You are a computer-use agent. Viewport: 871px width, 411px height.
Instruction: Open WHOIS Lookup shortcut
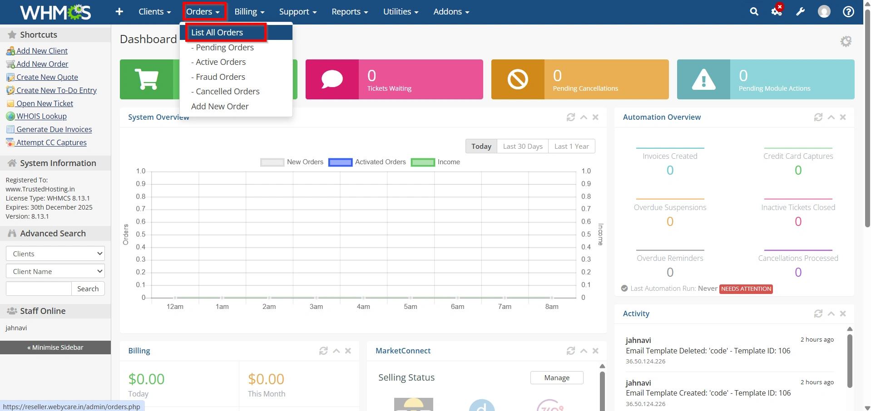pyautogui.click(x=41, y=116)
